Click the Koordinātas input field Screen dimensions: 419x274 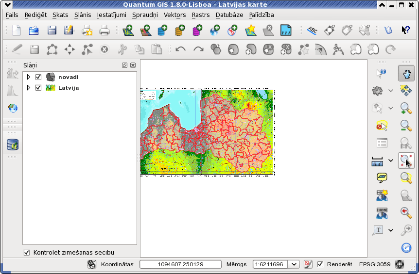point(181,264)
